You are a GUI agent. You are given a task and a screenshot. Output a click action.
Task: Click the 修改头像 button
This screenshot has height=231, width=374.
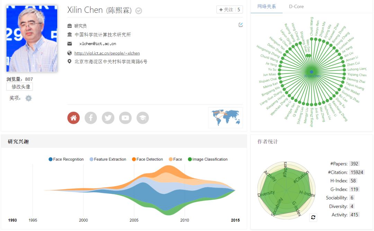(20, 87)
